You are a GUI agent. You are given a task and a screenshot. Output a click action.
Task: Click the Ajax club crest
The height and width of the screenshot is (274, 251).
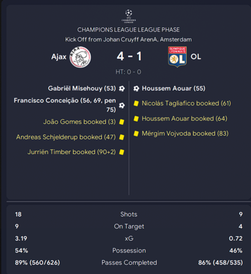80,57
